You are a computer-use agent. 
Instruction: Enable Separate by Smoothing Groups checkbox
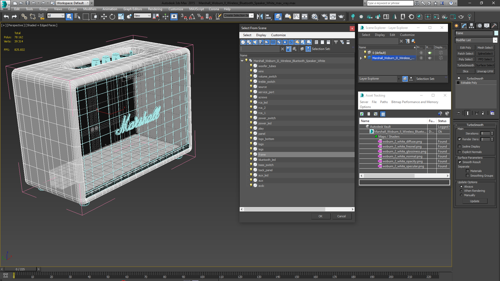pyautogui.click(x=468, y=176)
